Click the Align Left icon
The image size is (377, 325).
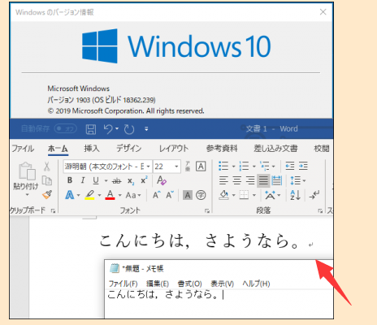coord(223,180)
